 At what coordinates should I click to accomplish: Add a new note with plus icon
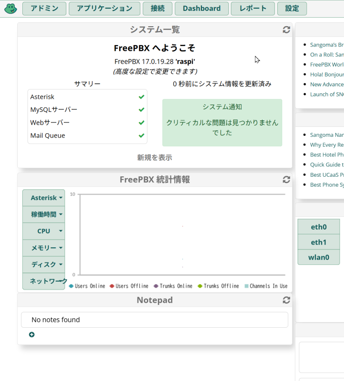[x=31, y=335]
